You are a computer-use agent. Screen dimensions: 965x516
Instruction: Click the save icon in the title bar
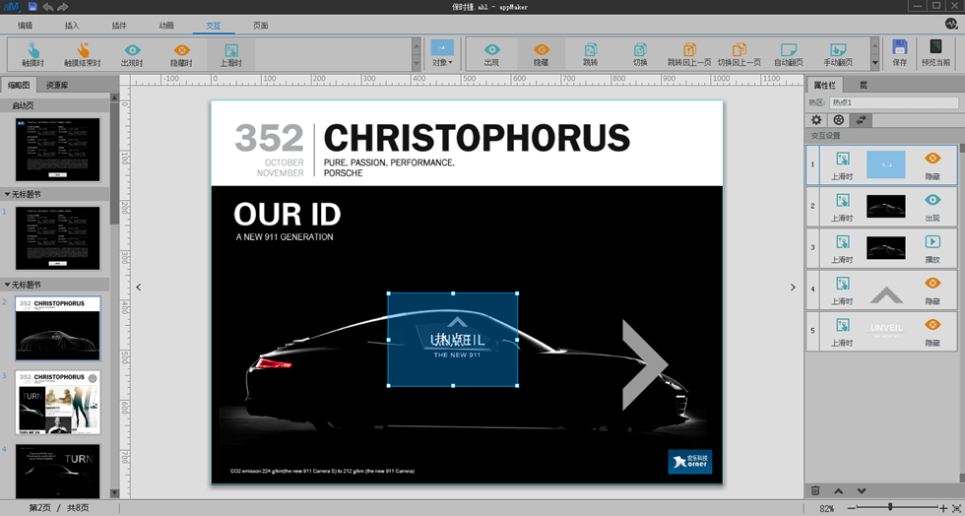[x=32, y=7]
